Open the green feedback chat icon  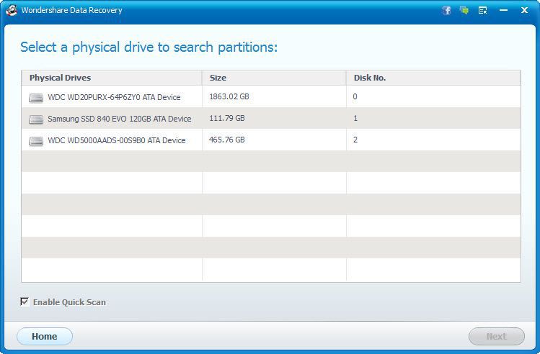pyautogui.click(x=464, y=10)
